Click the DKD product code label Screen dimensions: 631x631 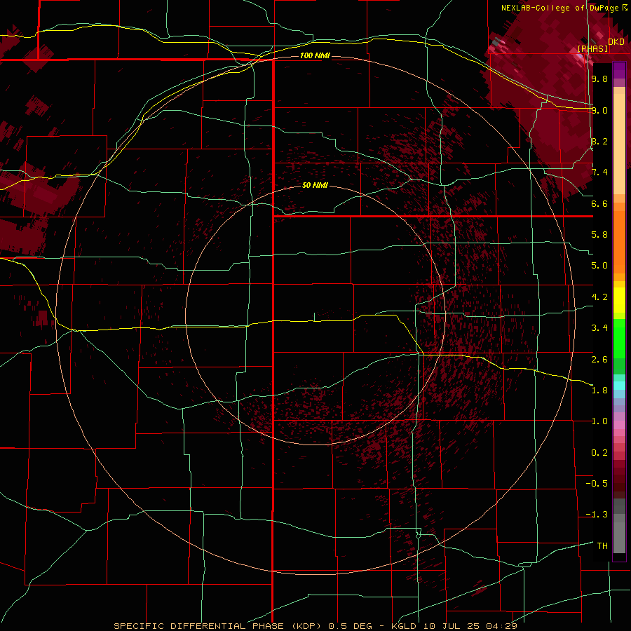616,42
